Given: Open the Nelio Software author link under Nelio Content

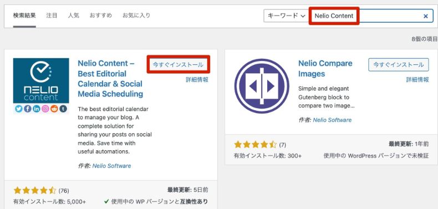Looking at the screenshot, I should click(x=112, y=166).
